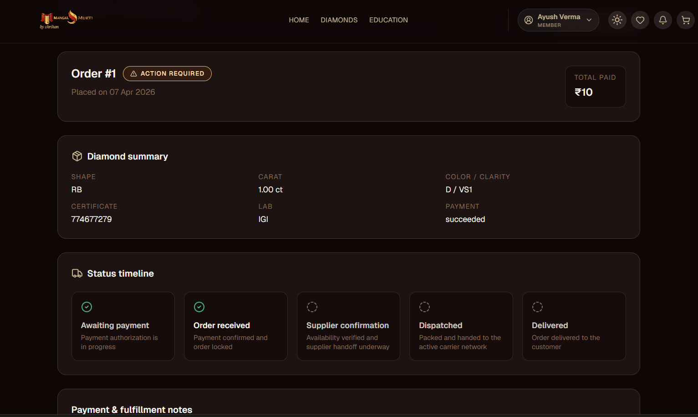Open the shopping cart icon
The width and height of the screenshot is (698, 417).
[685, 20]
